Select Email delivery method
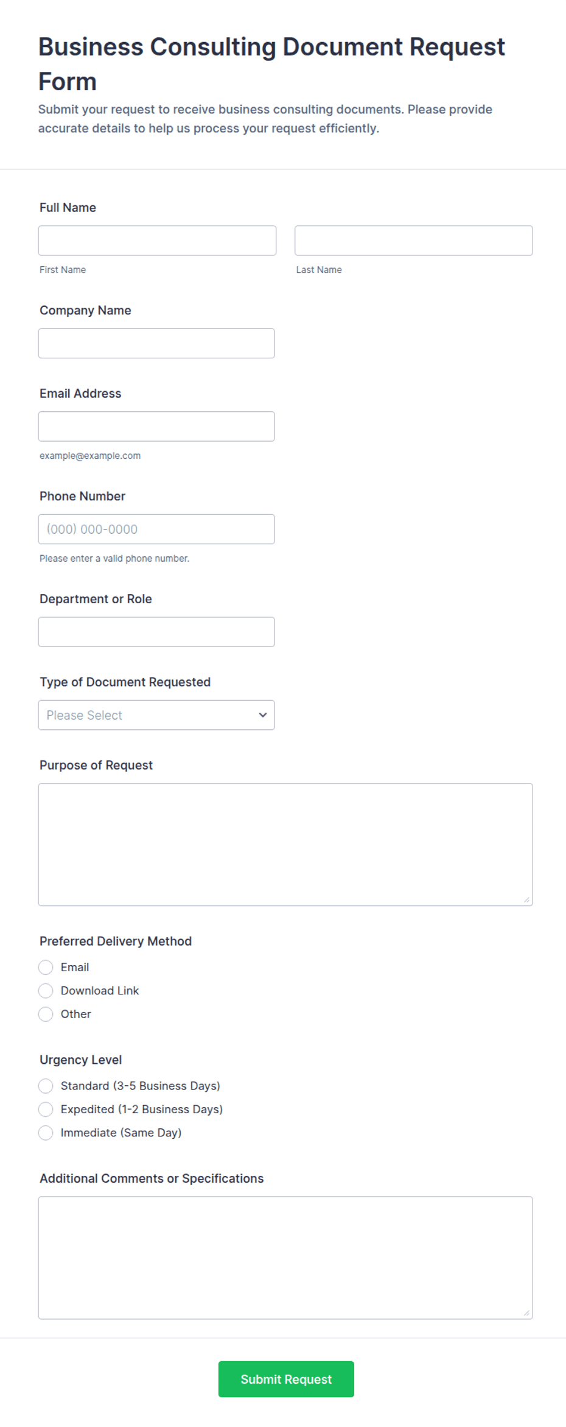This screenshot has width=566, height=1427. pyautogui.click(x=46, y=968)
